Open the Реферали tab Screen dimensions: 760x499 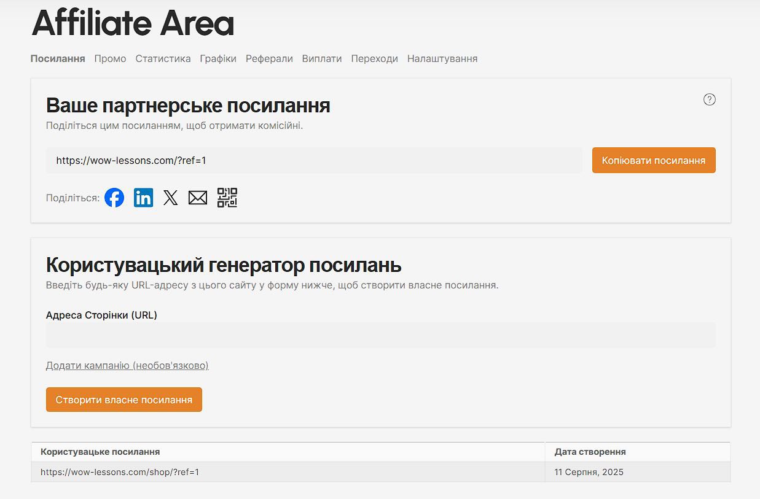269,59
